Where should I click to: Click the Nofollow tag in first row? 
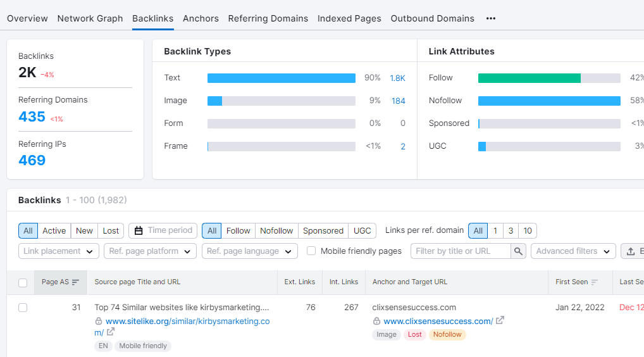447,334
